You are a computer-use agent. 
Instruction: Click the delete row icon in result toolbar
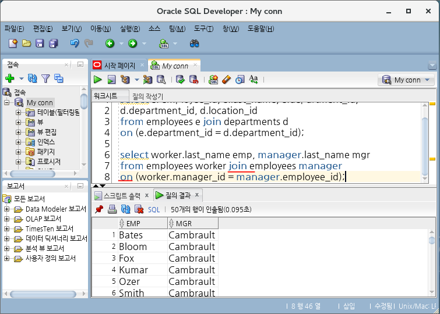pos(139,209)
